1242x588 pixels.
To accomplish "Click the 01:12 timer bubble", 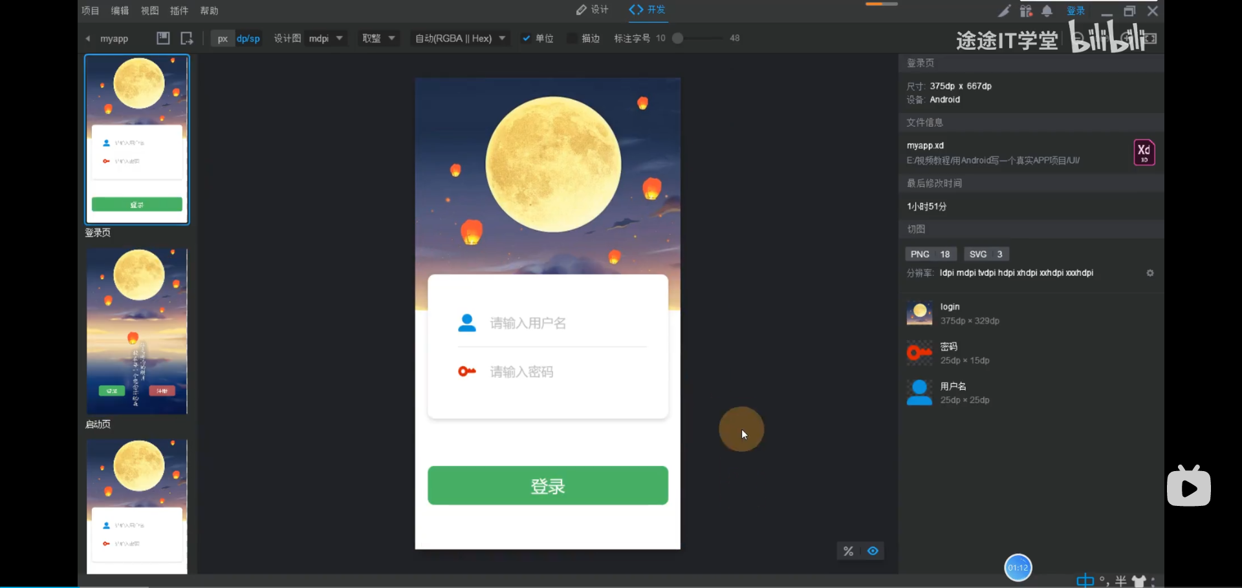I will pos(1018,568).
